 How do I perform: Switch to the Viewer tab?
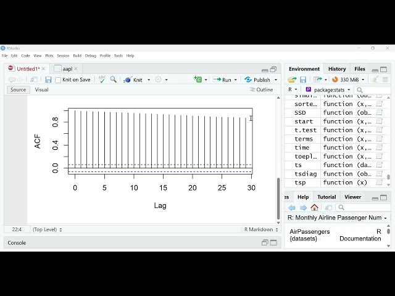click(352, 197)
